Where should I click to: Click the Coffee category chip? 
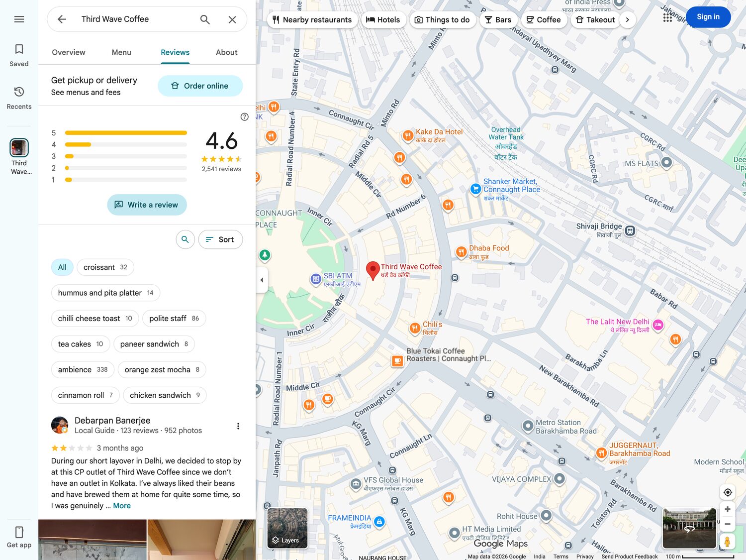click(544, 20)
